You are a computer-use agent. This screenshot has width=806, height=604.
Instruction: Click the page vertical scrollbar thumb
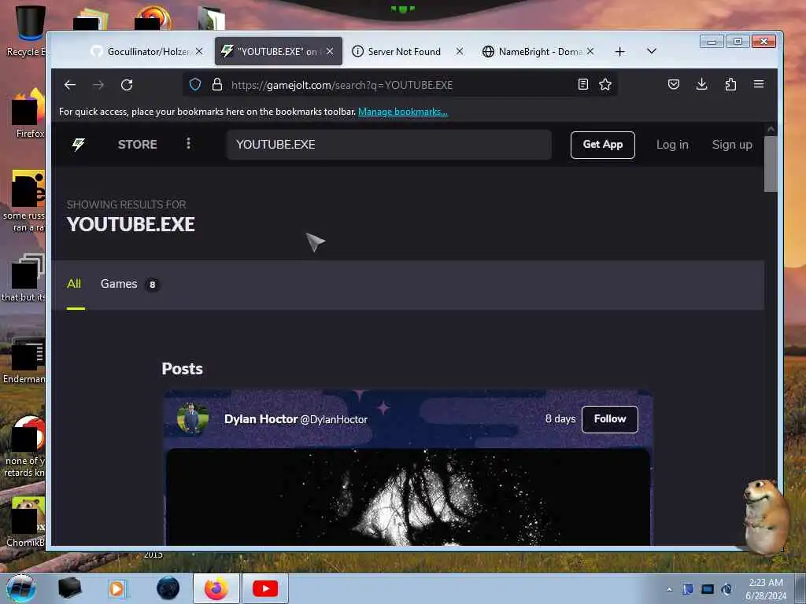[x=770, y=164]
